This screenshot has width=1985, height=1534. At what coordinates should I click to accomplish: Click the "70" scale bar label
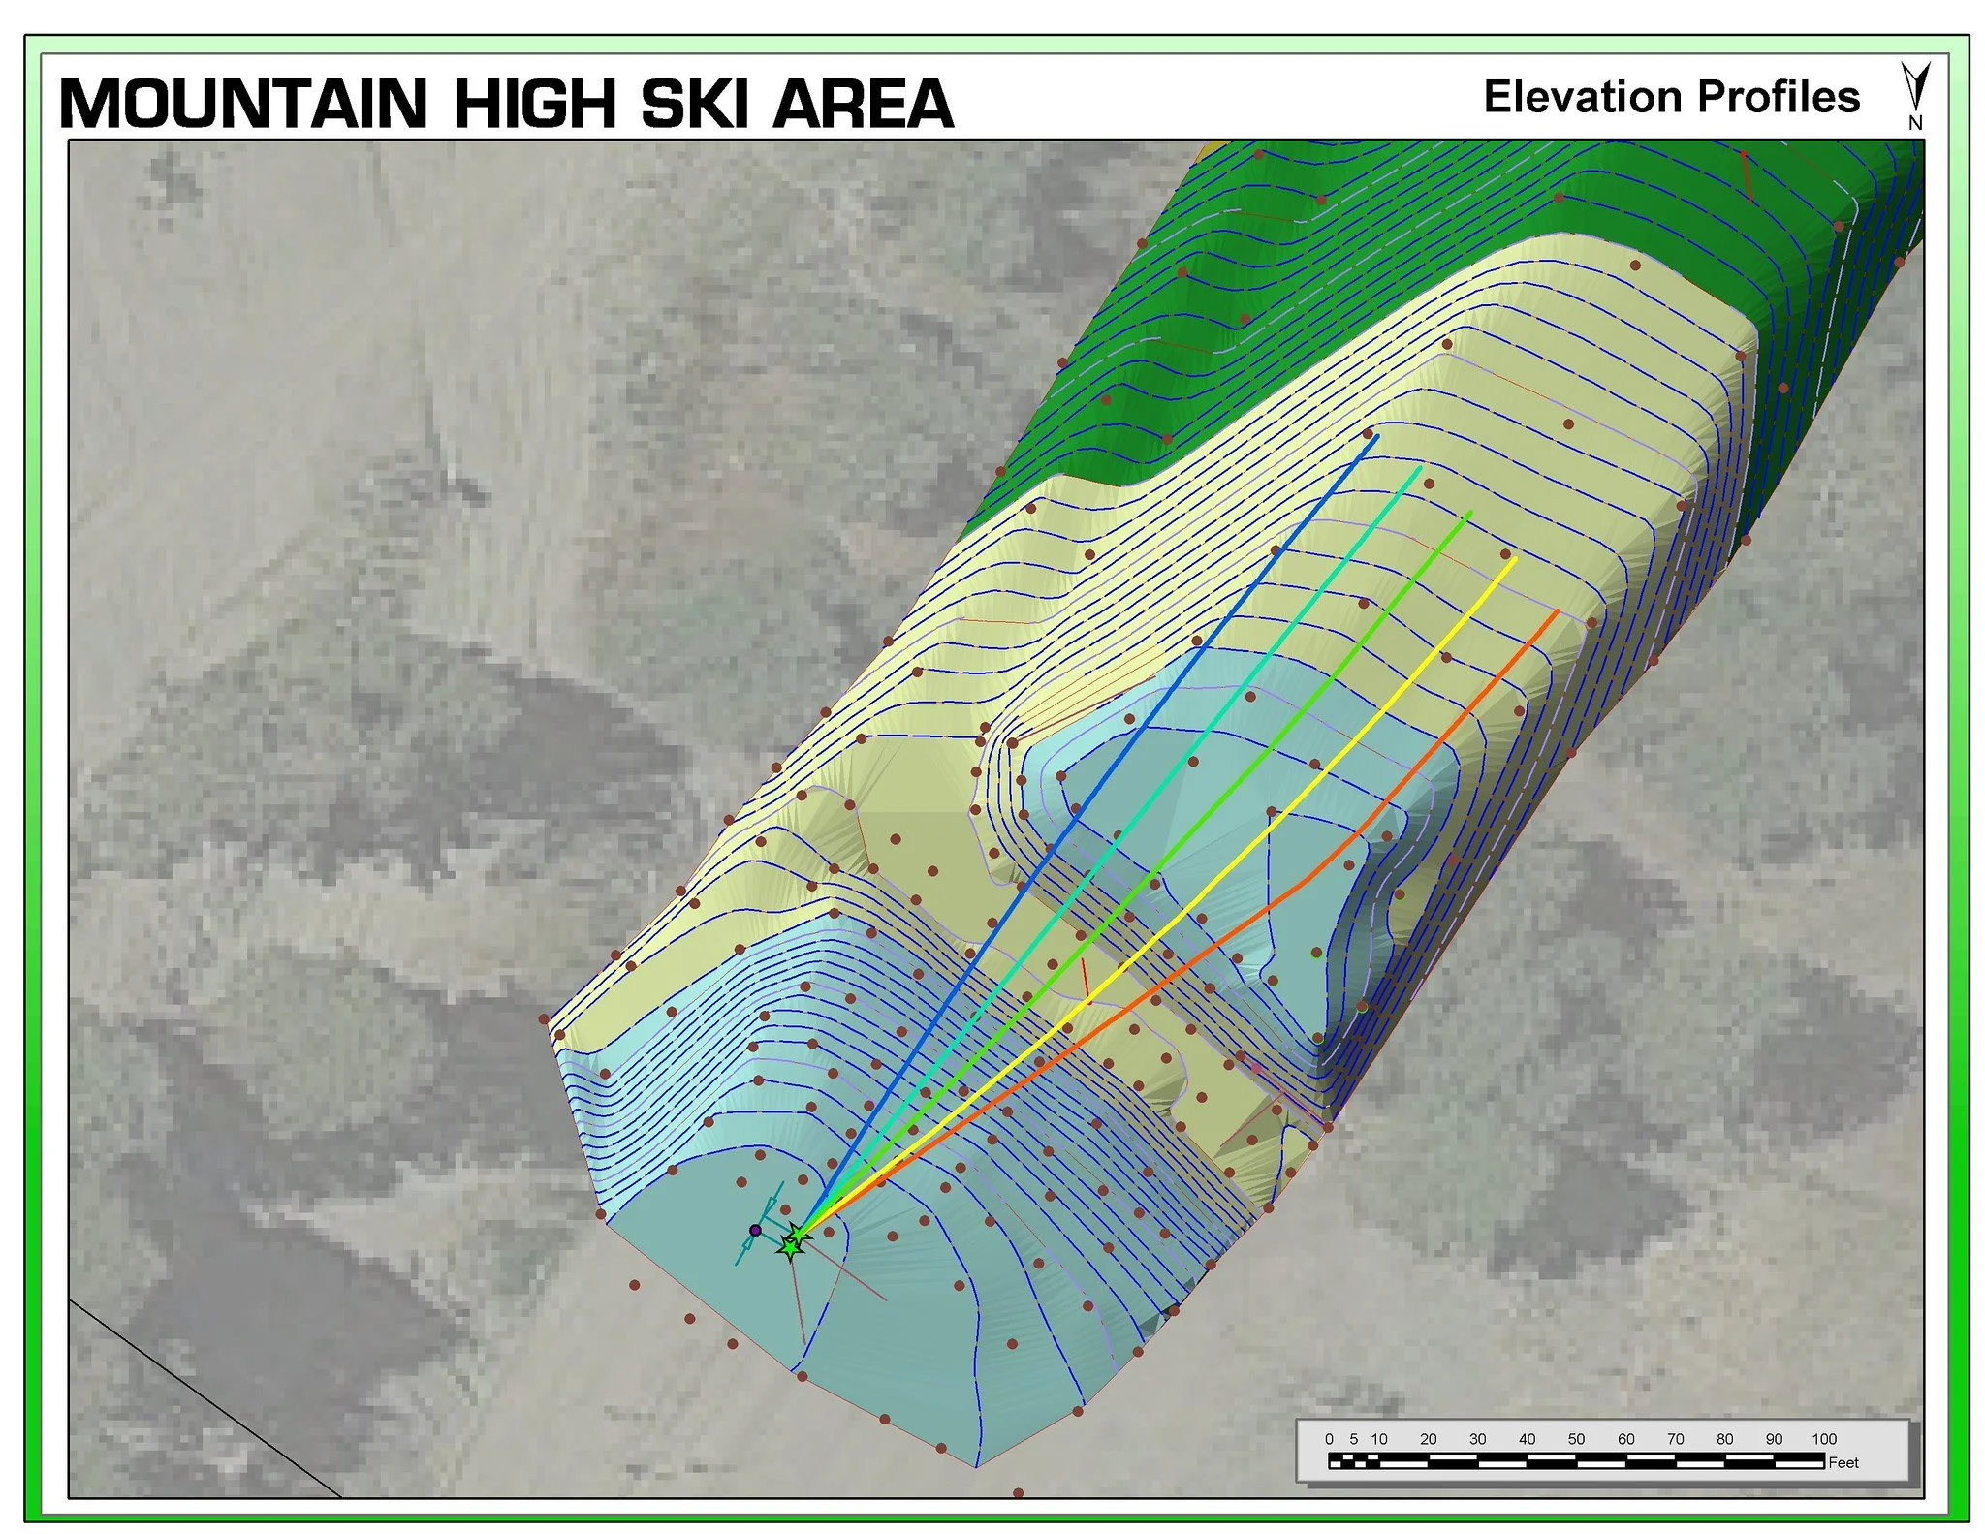tap(1676, 1439)
